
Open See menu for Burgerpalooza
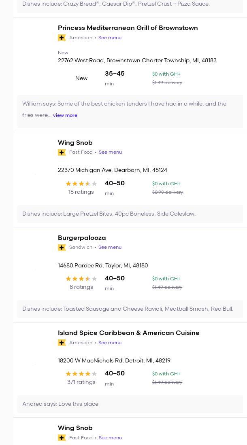[x=110, y=247]
